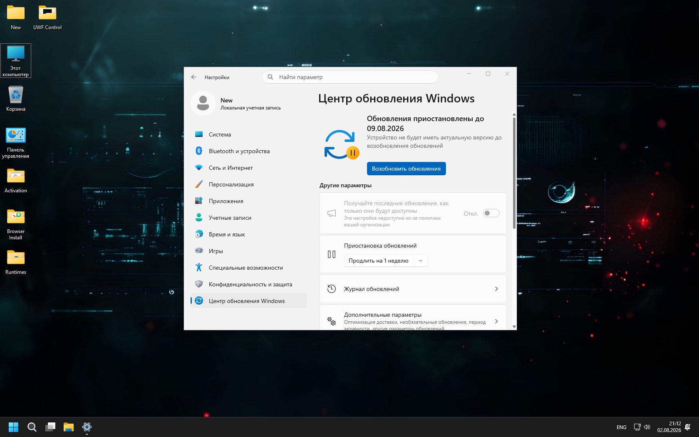This screenshot has width=699, height=437.
Task: Click the search magnifier icon in Settings
Action: click(x=270, y=77)
